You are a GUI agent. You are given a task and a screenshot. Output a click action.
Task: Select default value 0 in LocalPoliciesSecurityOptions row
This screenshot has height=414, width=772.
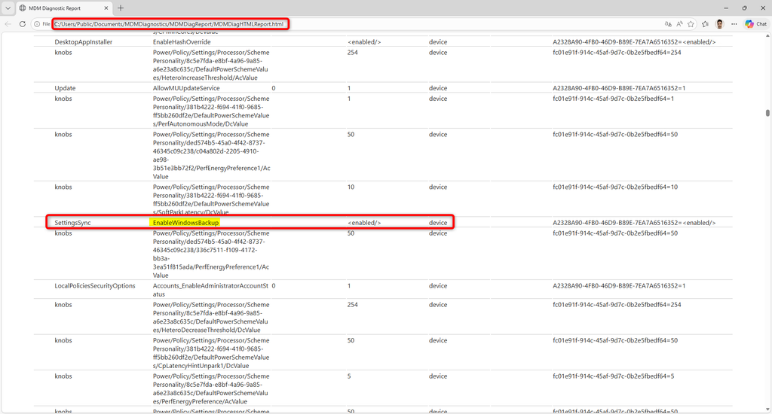pyautogui.click(x=274, y=286)
